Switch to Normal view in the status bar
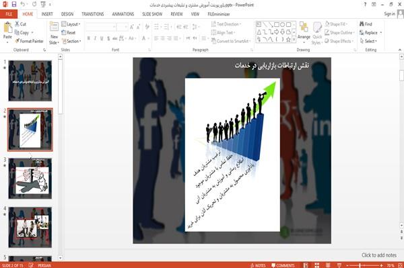404x268 pixels. [x=306, y=265]
